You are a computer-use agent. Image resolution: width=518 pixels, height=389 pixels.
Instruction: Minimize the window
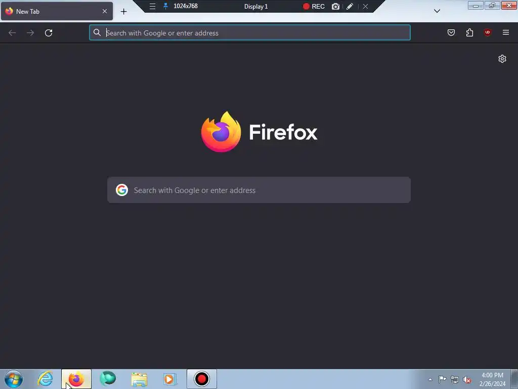click(476, 5)
